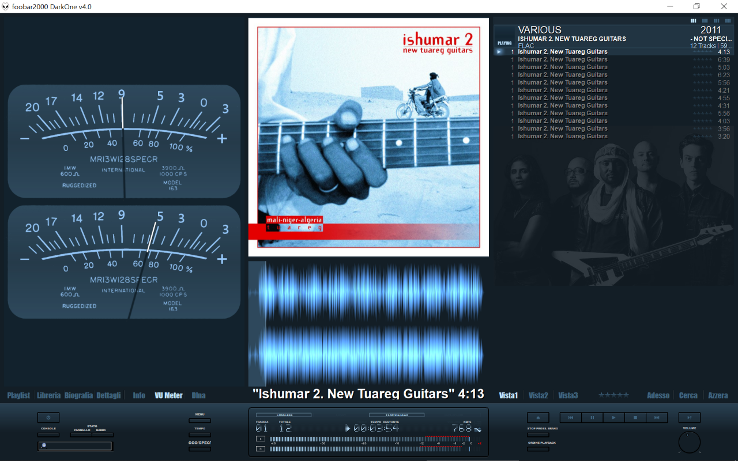
Task: Skip to the next track
Action: click(x=657, y=418)
